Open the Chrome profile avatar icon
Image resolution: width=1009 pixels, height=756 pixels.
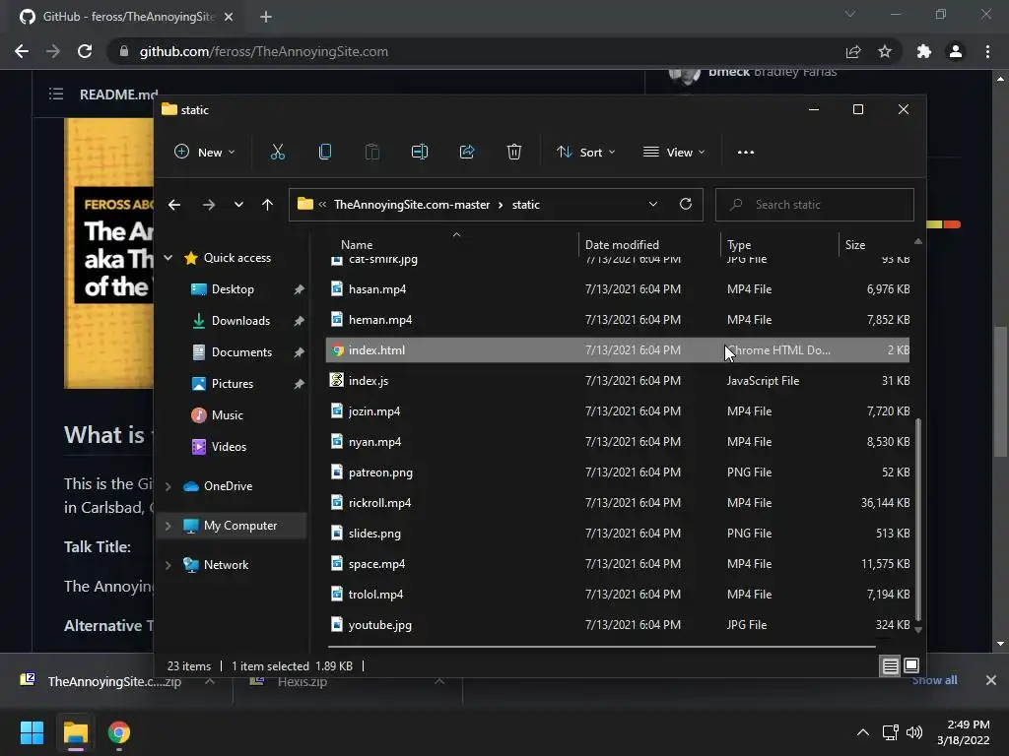(956, 51)
